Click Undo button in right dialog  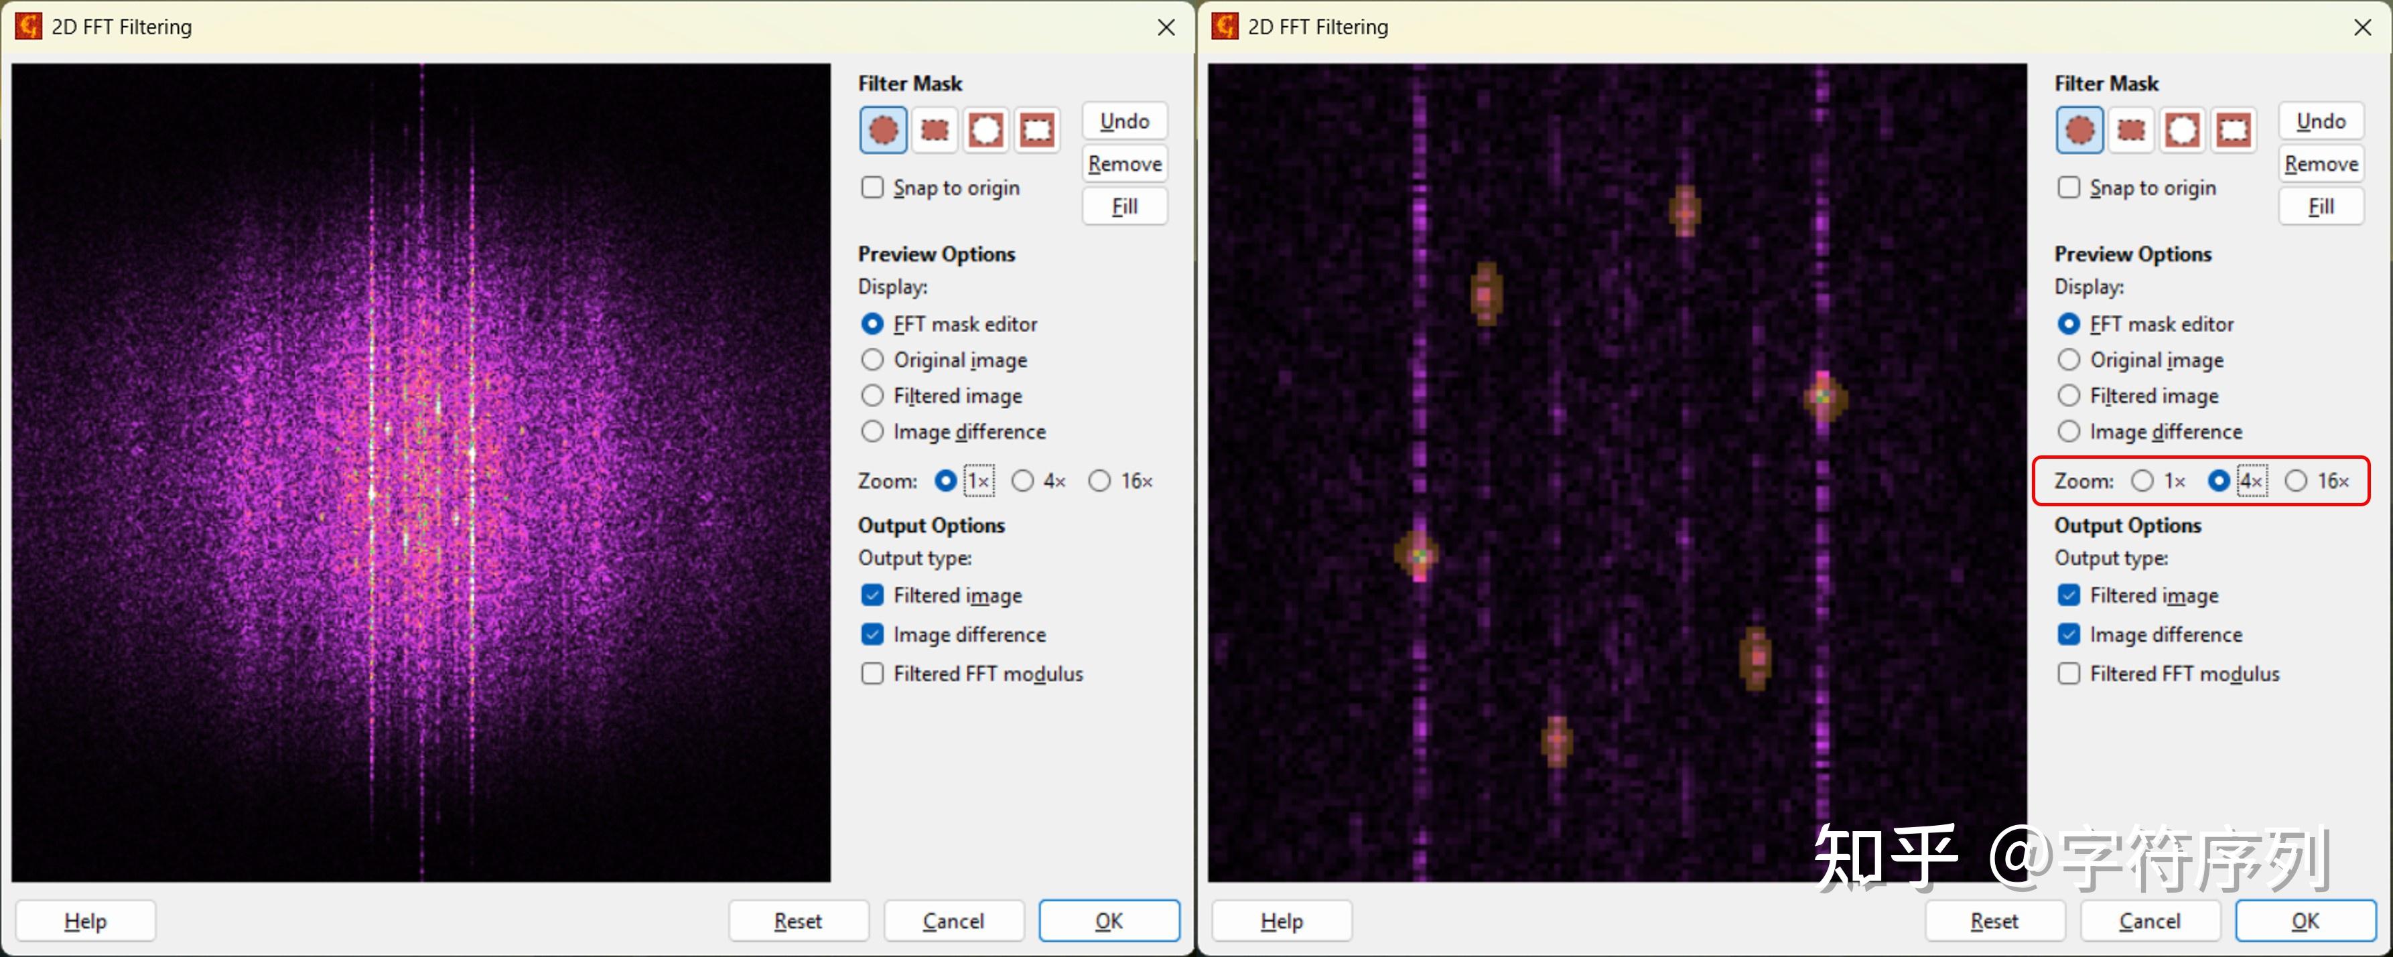coord(2321,122)
